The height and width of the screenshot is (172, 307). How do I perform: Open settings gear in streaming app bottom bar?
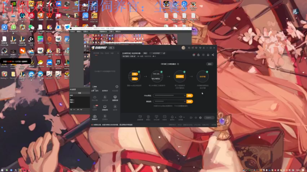[200, 118]
